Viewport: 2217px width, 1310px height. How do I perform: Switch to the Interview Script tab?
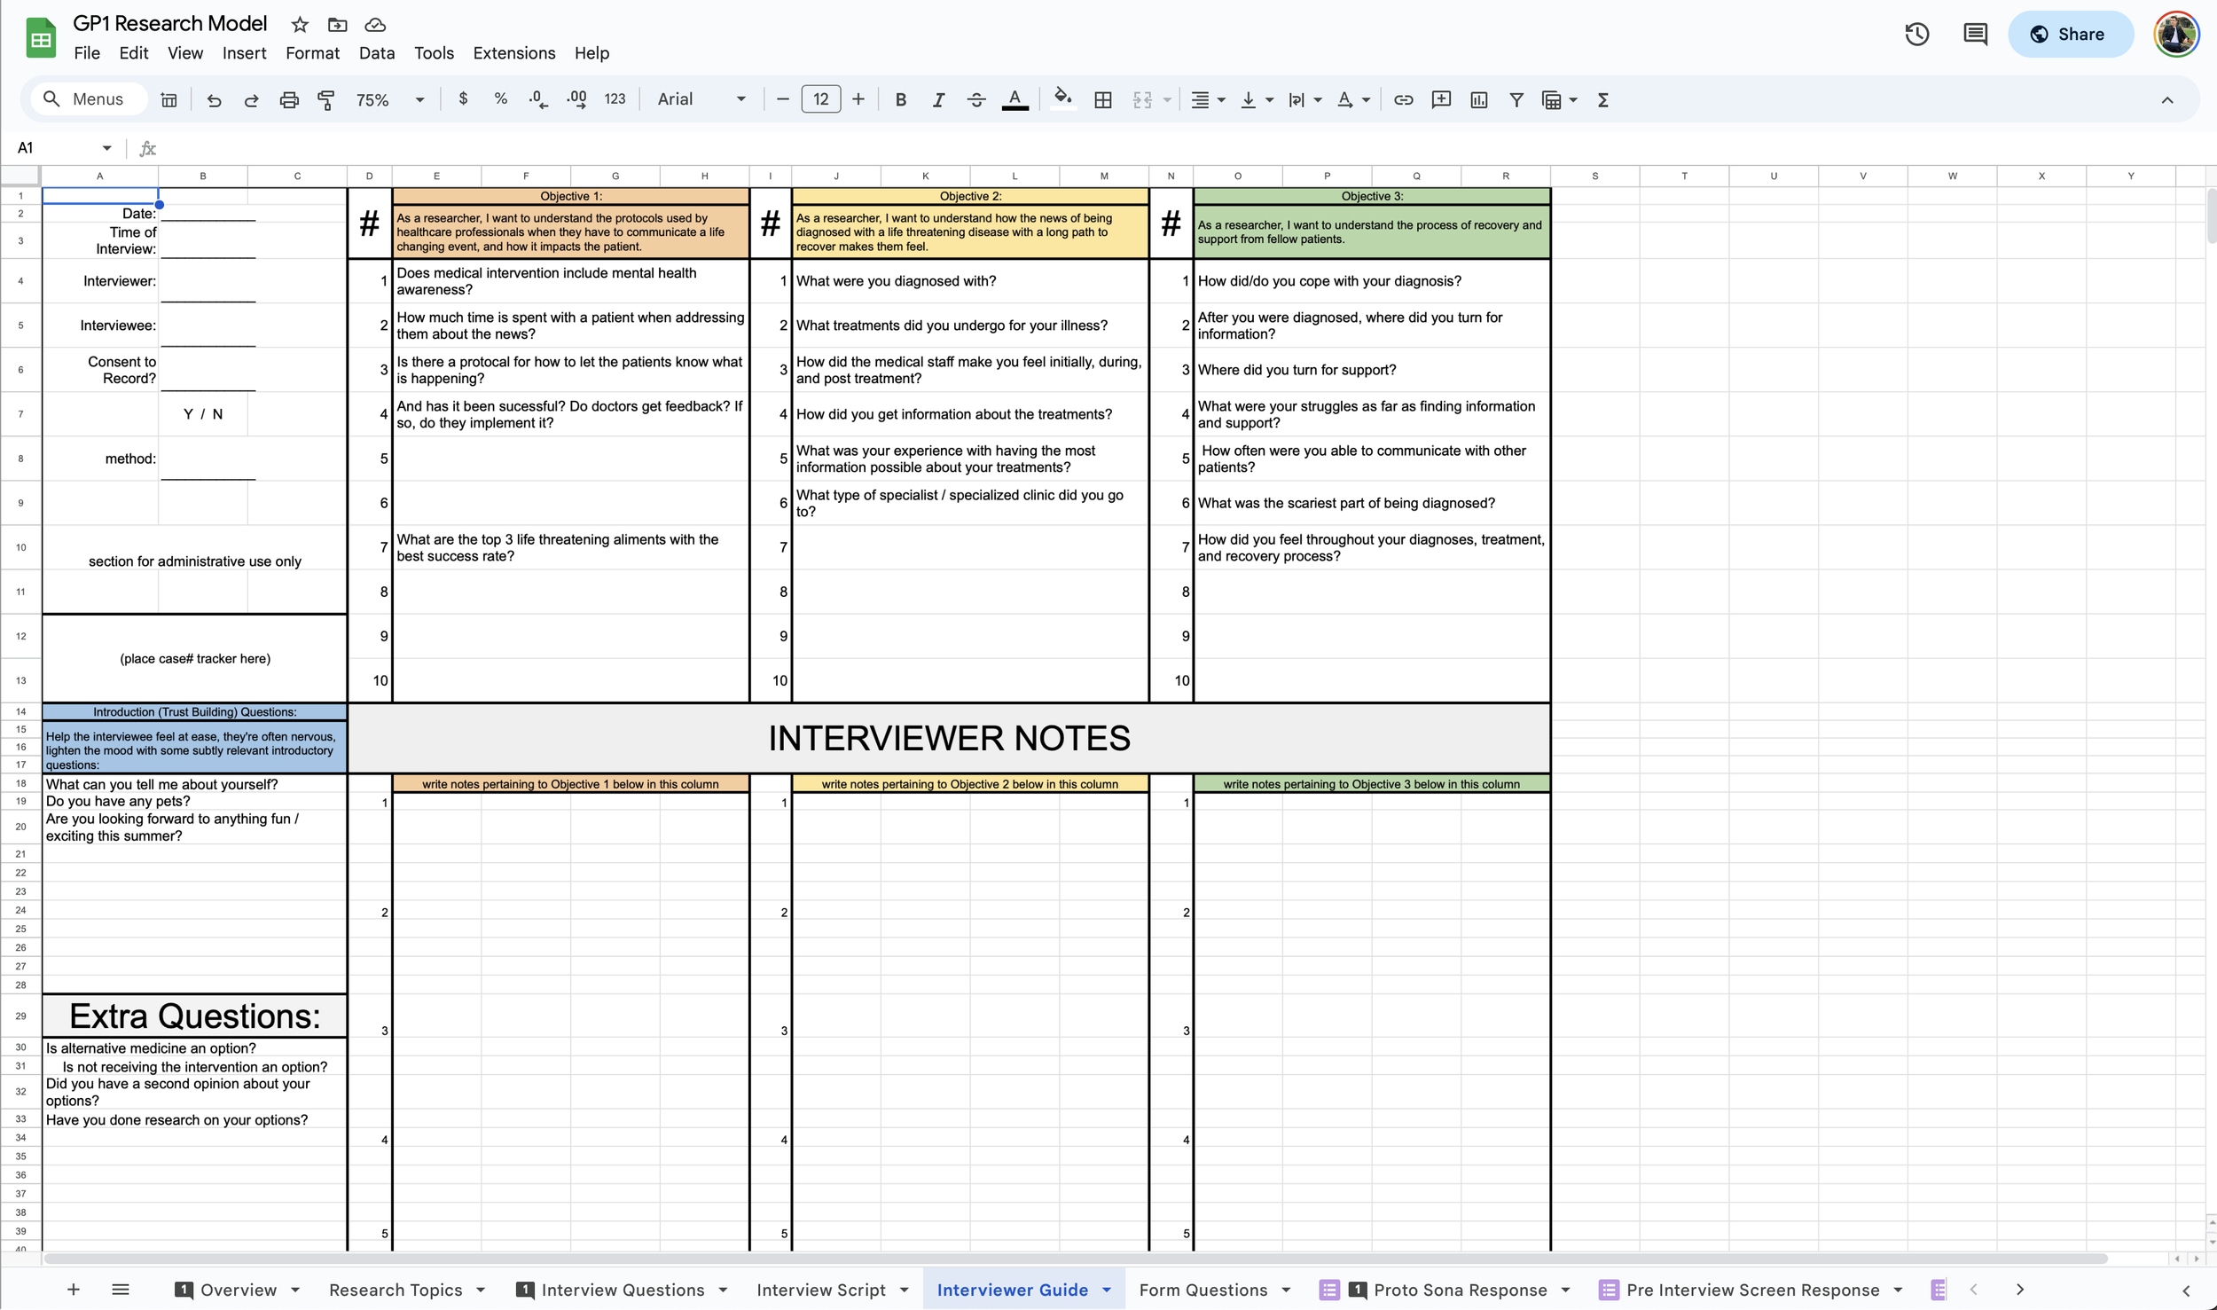(x=820, y=1290)
